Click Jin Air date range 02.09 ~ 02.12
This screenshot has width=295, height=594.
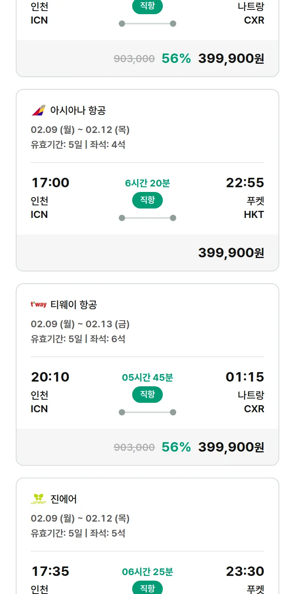click(80, 518)
